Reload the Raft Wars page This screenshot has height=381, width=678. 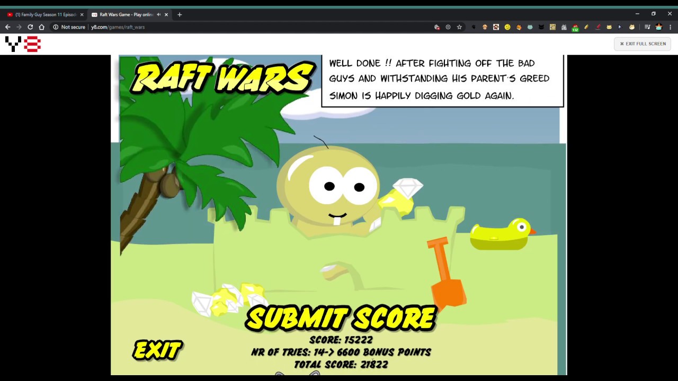(x=30, y=27)
